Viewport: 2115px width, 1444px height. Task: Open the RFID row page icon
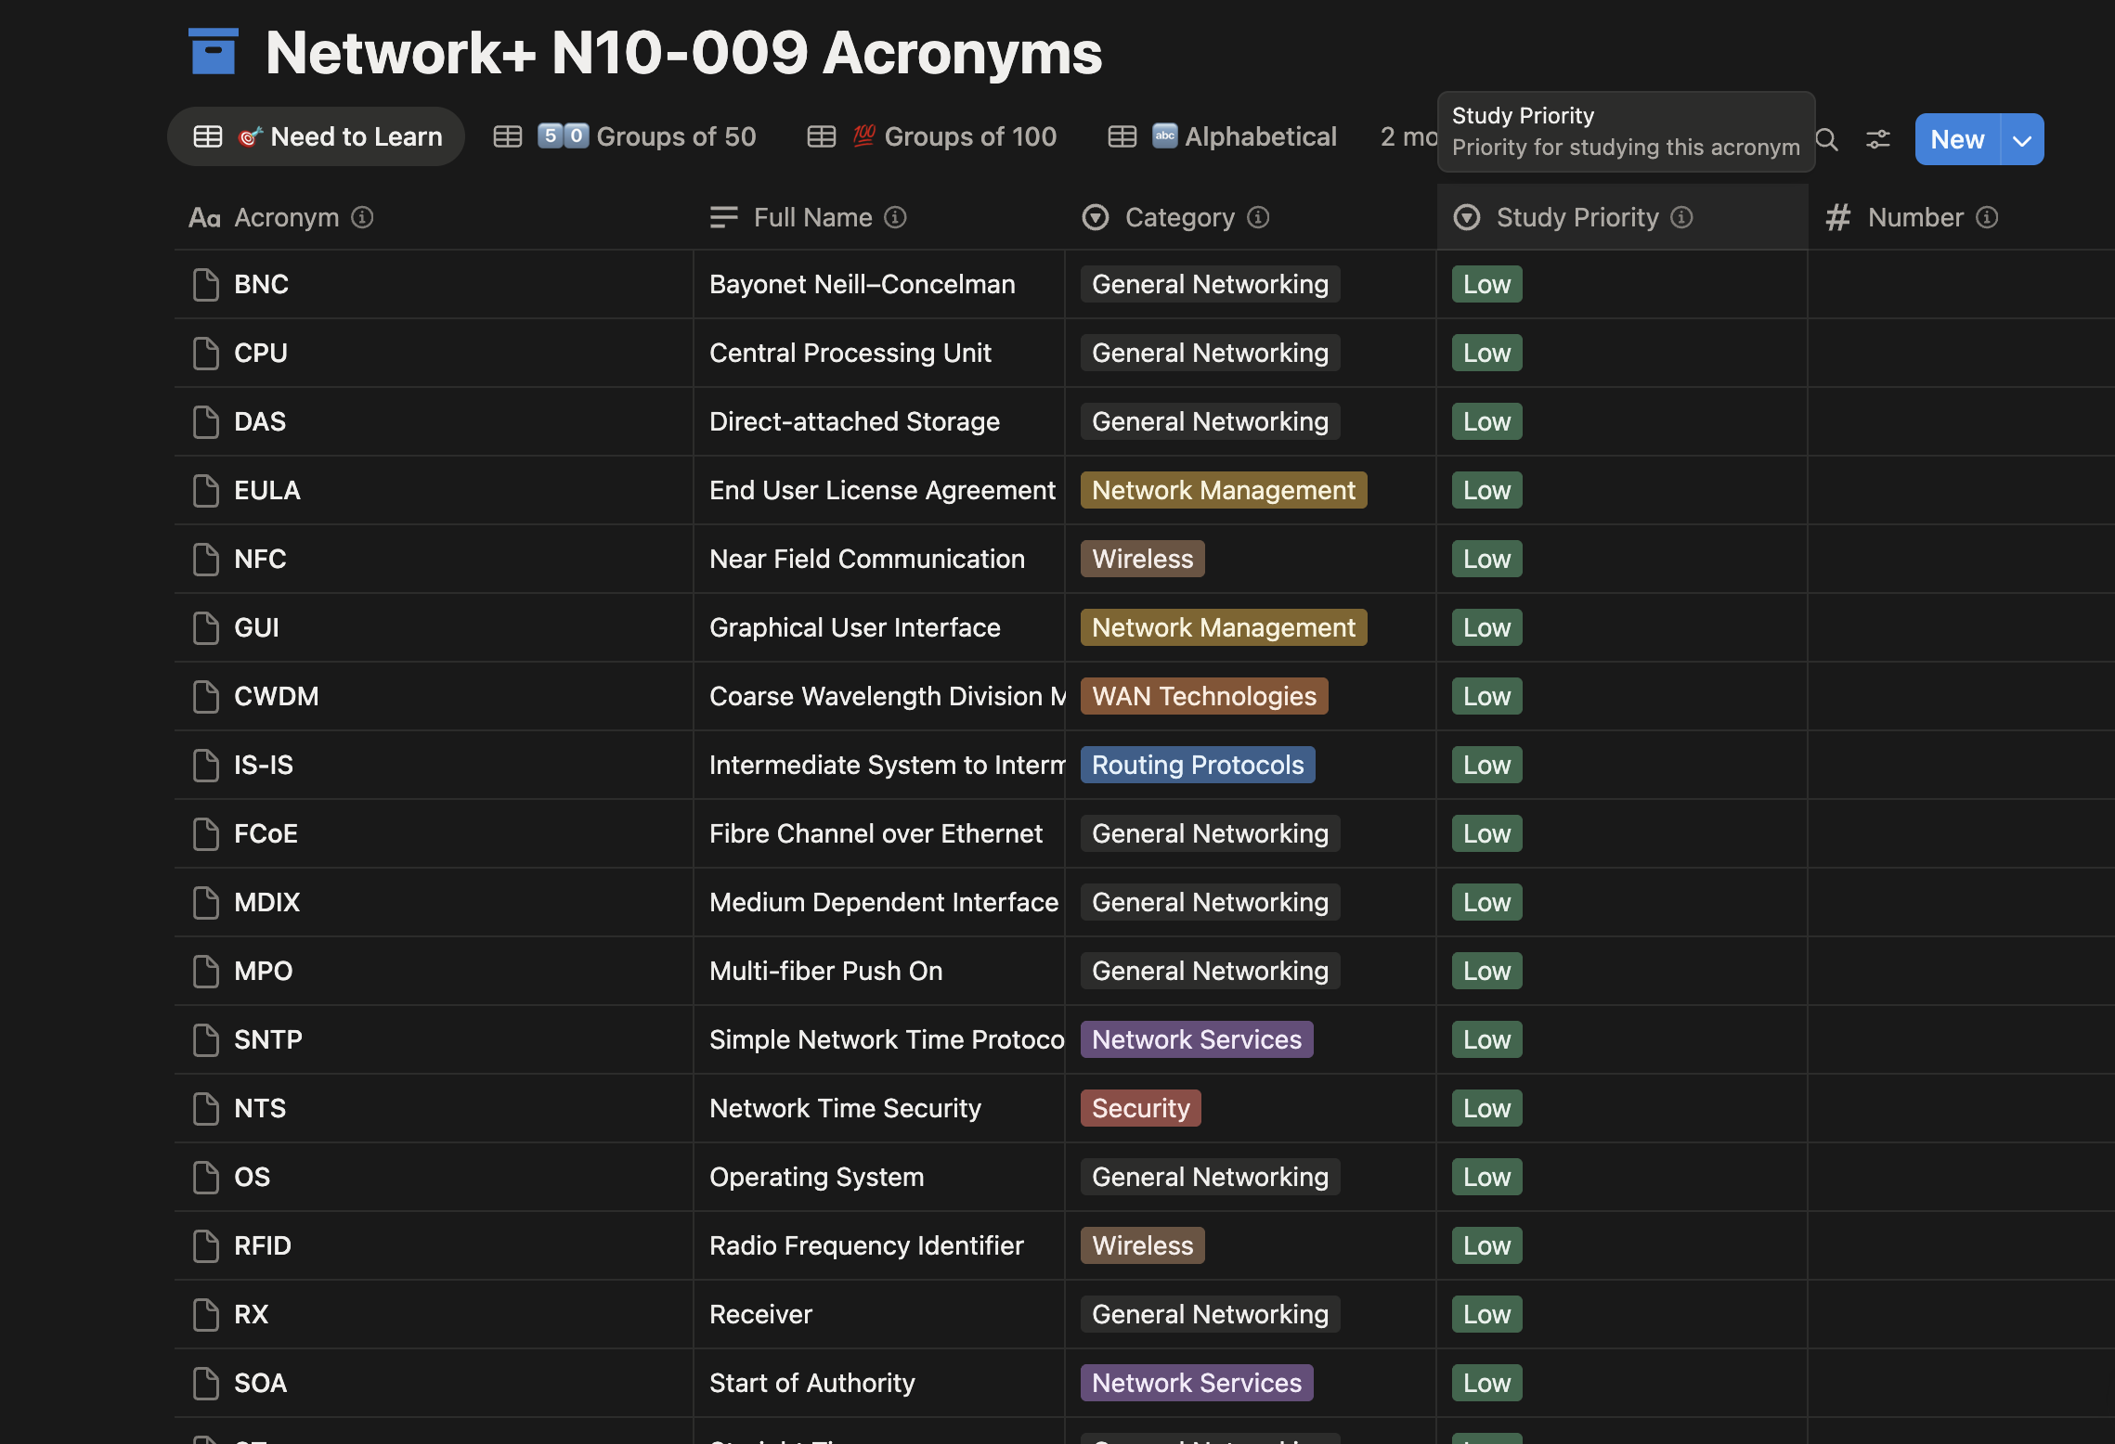(x=205, y=1245)
